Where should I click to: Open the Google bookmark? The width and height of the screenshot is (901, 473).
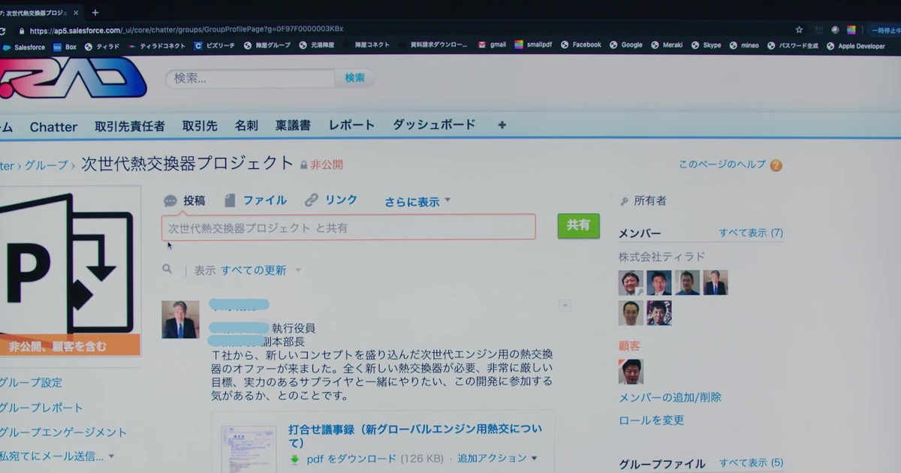click(x=625, y=45)
